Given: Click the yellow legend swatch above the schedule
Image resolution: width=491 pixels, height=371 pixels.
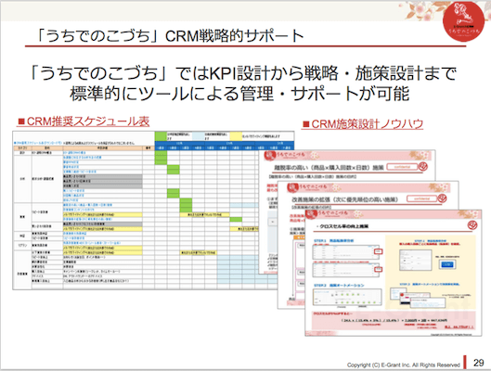Looking at the screenshot, I should [x=236, y=136].
